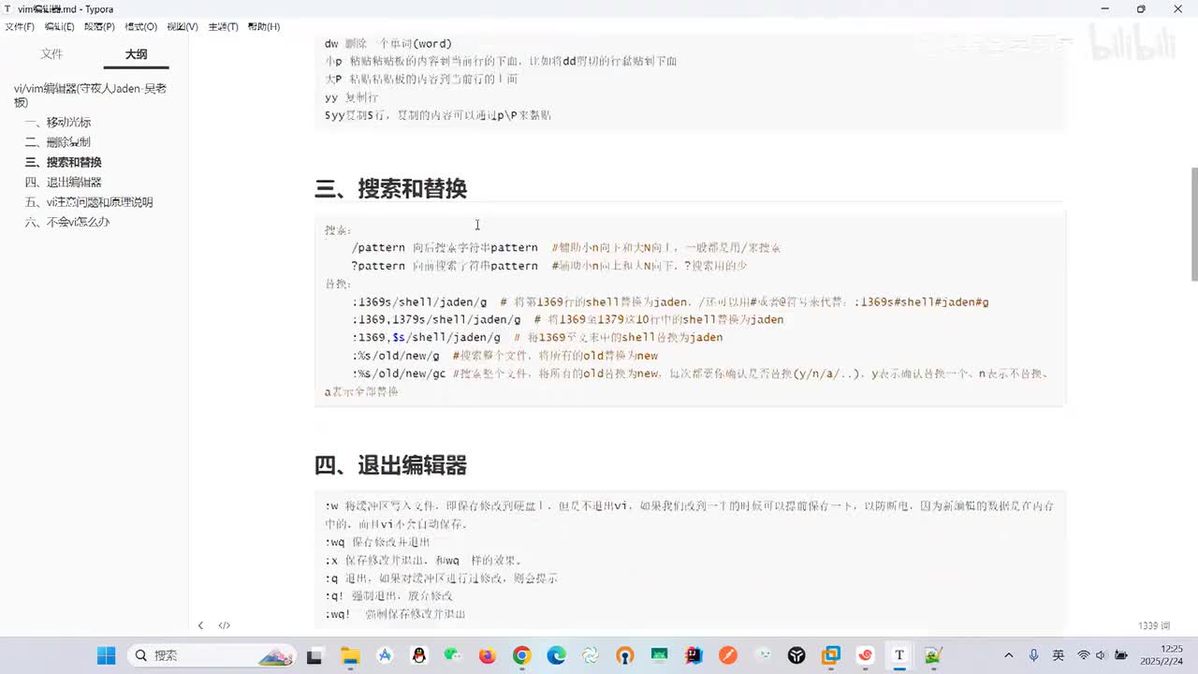Viewport: 1198px width, 674px height.
Task: Open volume speaker tray icon
Action: click(1102, 655)
